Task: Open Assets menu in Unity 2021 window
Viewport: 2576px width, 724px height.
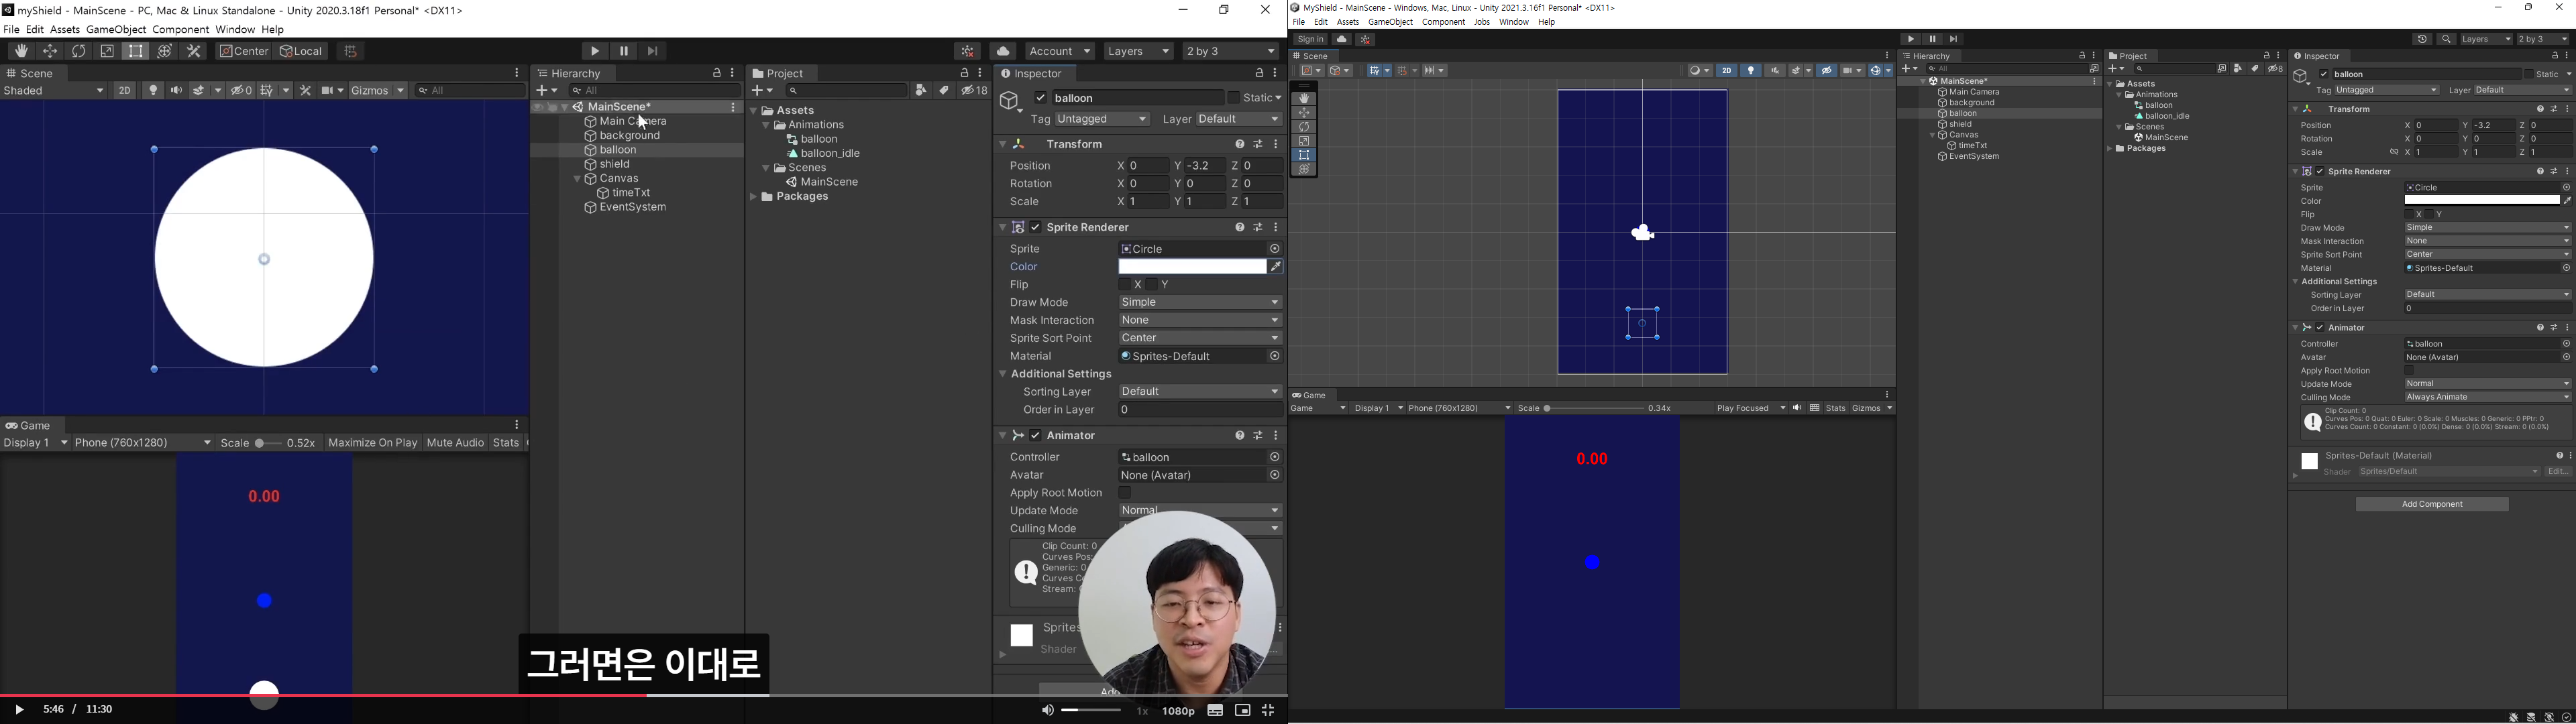Action: click(x=1348, y=22)
